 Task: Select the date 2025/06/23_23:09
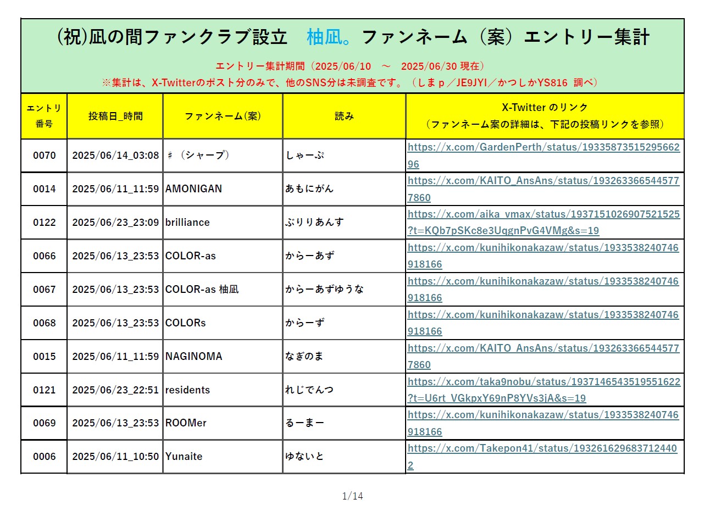point(115,223)
